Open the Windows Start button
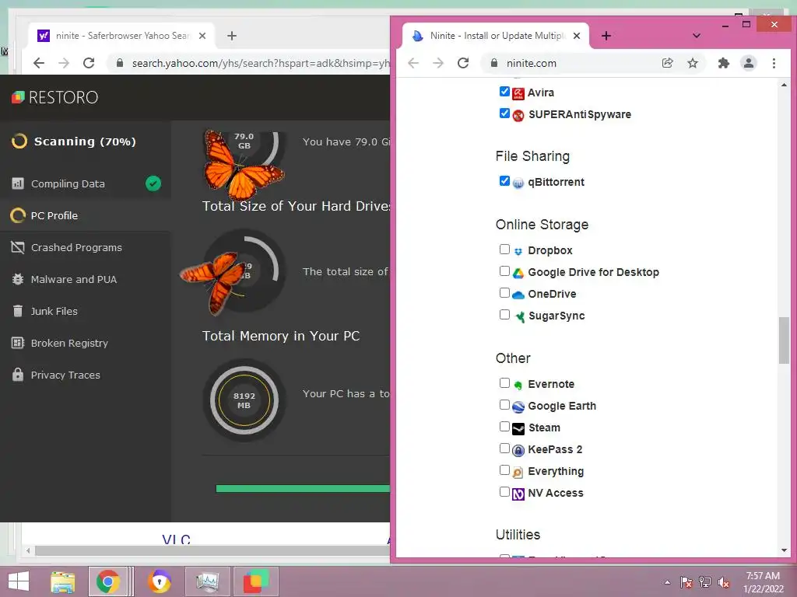 tap(19, 581)
